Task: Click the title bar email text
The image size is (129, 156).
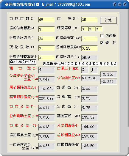Action: (x=66, y=4)
